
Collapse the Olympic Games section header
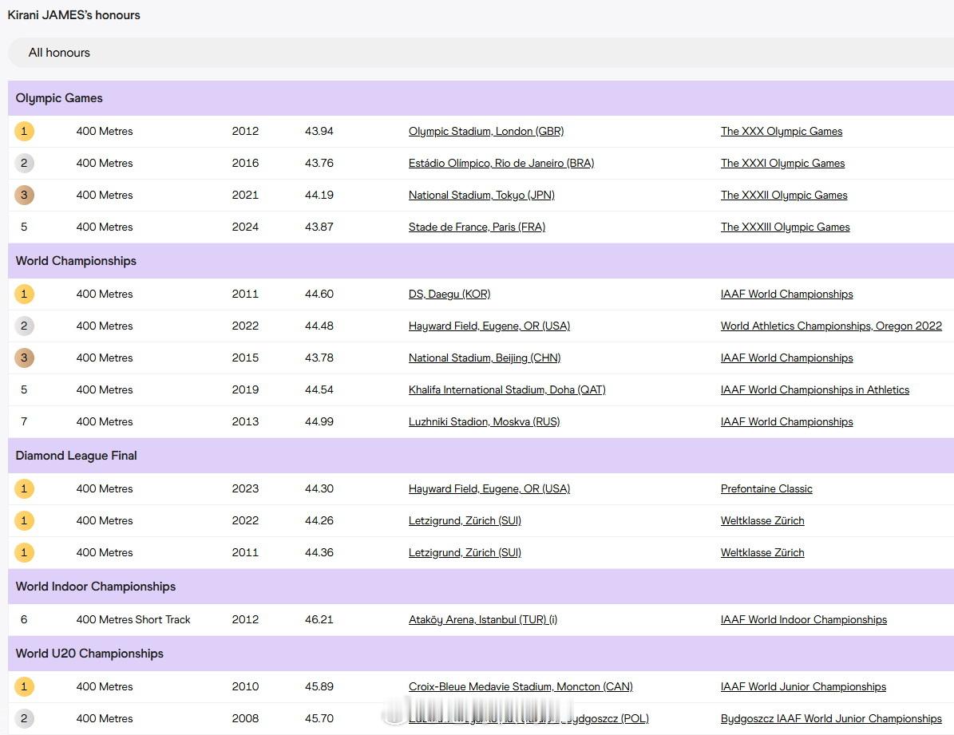[481, 98]
